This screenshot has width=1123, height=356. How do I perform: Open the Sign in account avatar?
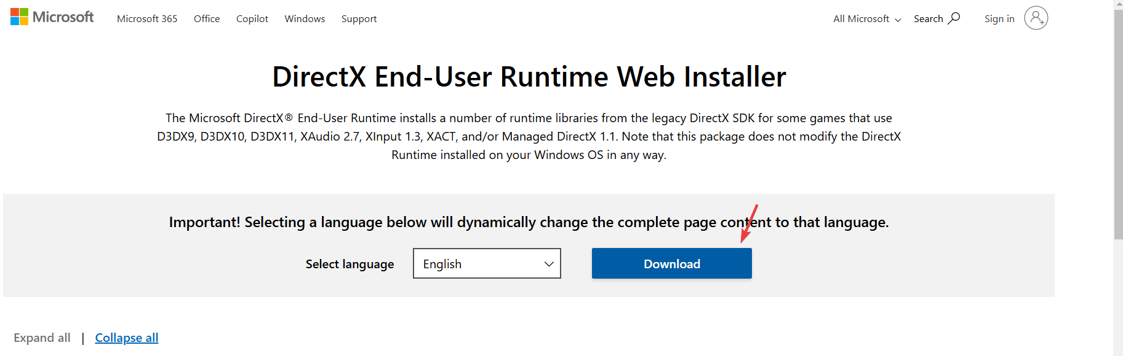pyautogui.click(x=1036, y=18)
